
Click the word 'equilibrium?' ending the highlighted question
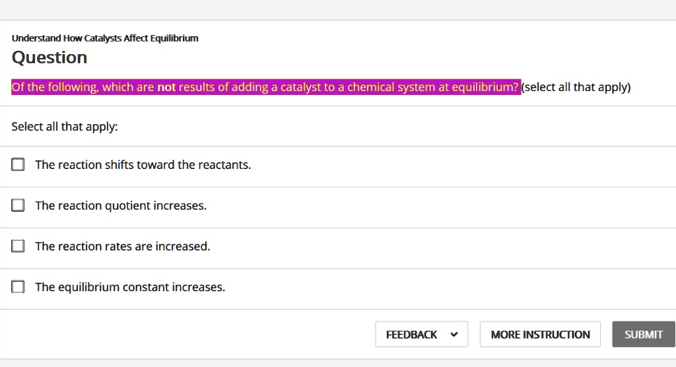click(485, 87)
